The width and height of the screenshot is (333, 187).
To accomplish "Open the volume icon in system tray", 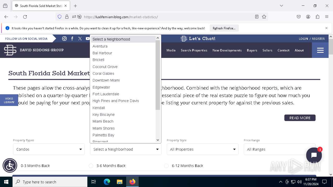I will coord(299,182).
